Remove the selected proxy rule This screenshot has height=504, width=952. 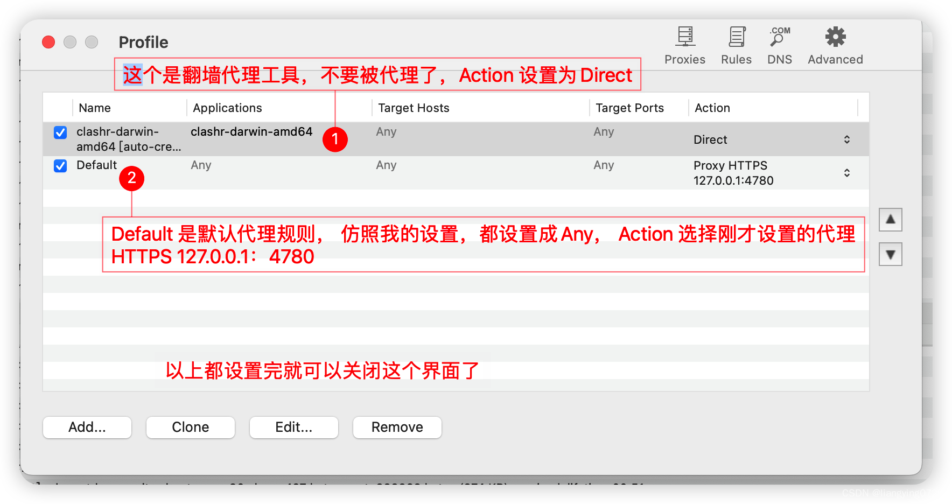point(397,427)
